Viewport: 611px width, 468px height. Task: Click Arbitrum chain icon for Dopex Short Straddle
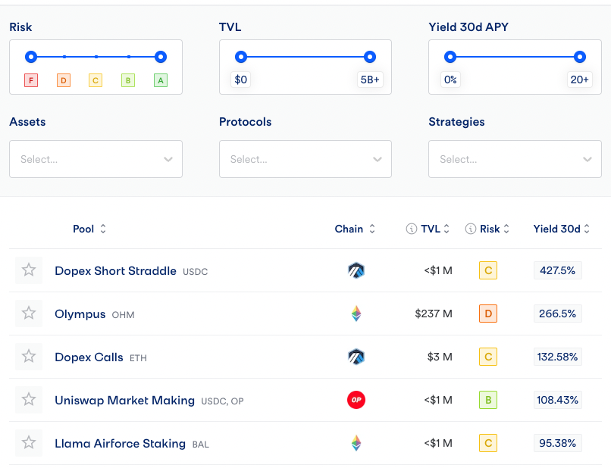tap(356, 270)
